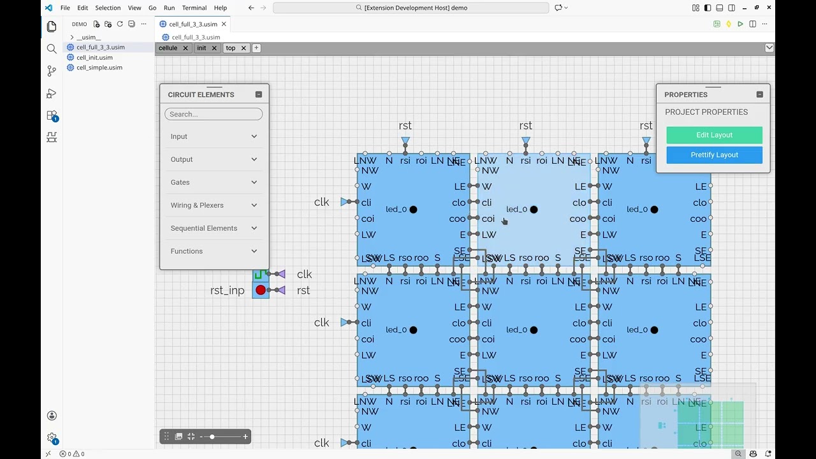Toggle the green clock input element

(x=259, y=275)
